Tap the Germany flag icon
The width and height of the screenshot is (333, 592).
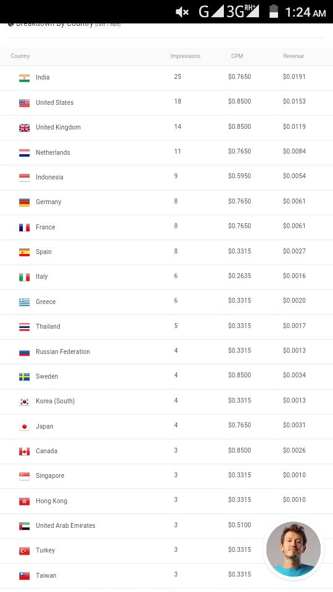(x=24, y=202)
